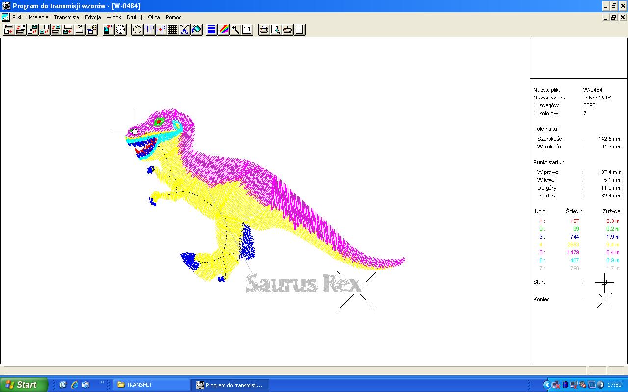Toggle the grid display icon
The width and height of the screenshot is (628, 392).
click(173, 29)
